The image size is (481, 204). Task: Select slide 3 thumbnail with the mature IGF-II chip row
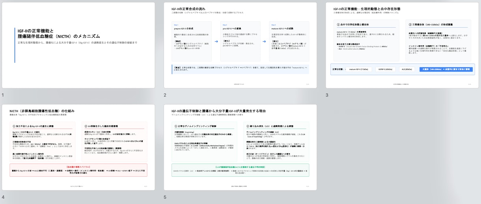tap(402, 45)
